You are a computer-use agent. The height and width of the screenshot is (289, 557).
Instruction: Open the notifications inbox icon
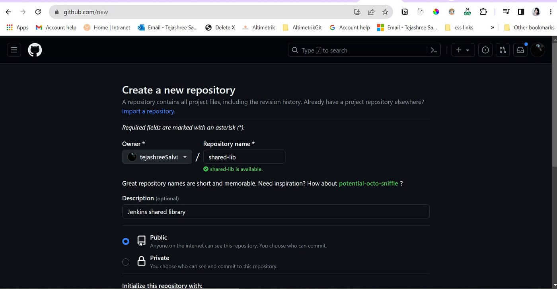pos(520,50)
